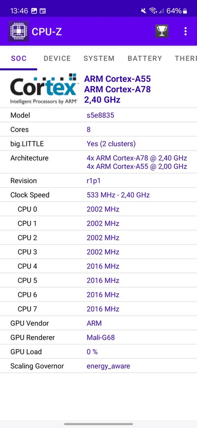Select the SOC tab
The image size is (197, 428).
pos(19,58)
